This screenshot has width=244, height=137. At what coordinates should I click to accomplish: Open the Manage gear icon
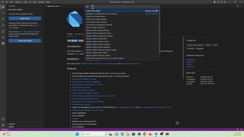coord(3,125)
